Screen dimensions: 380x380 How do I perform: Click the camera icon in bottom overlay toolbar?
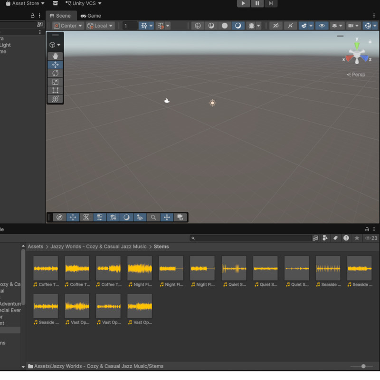click(180, 217)
